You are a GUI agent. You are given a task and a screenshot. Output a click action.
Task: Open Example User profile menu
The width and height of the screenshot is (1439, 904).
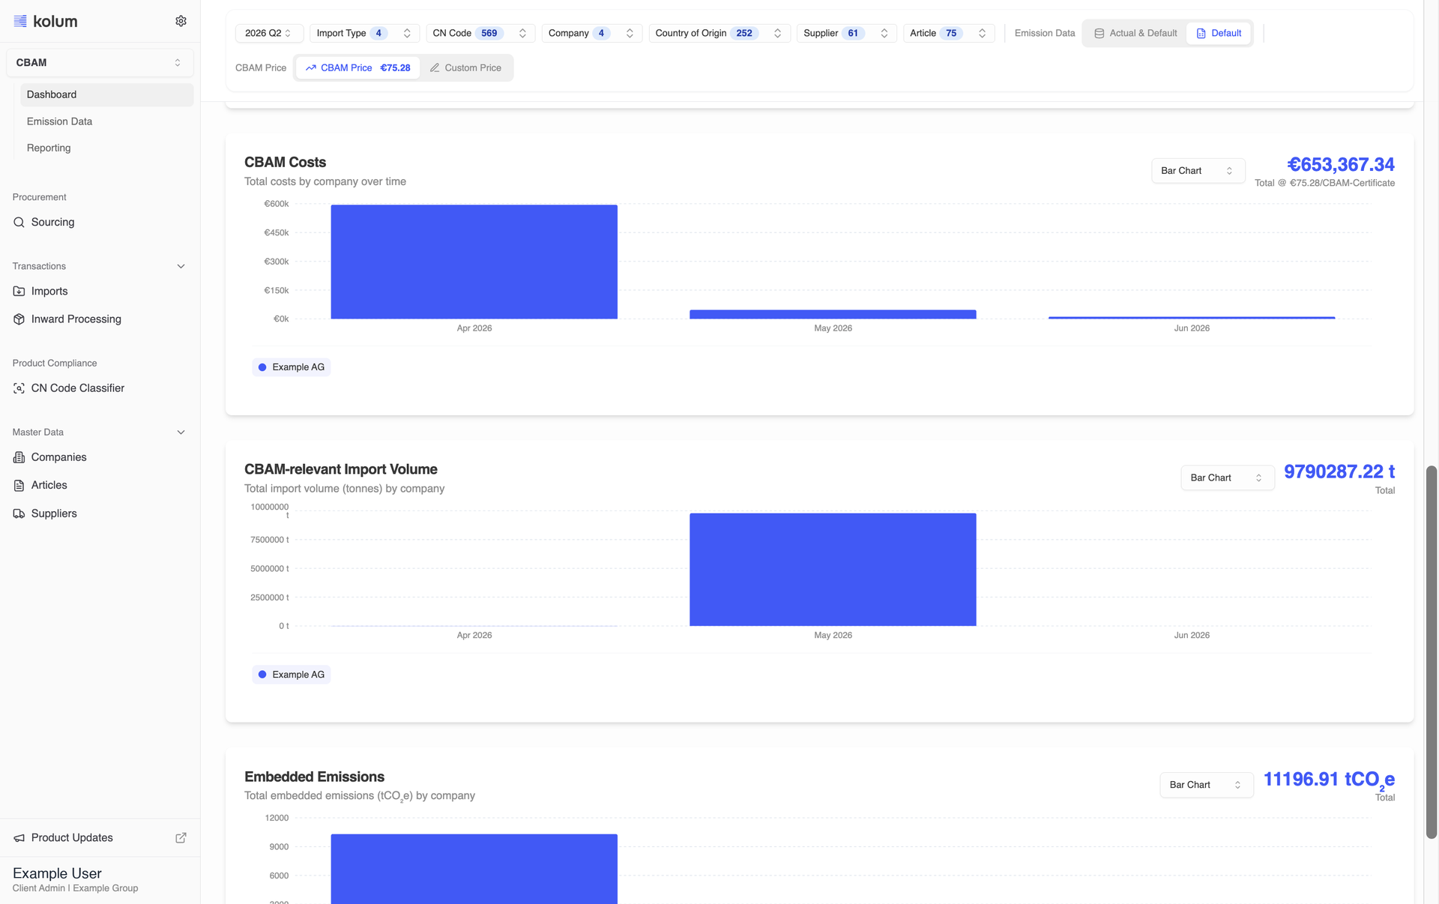point(100,880)
